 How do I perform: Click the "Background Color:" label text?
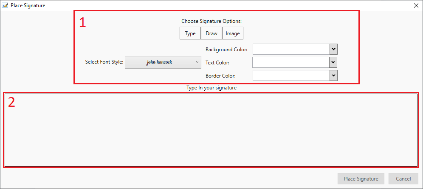226,50
